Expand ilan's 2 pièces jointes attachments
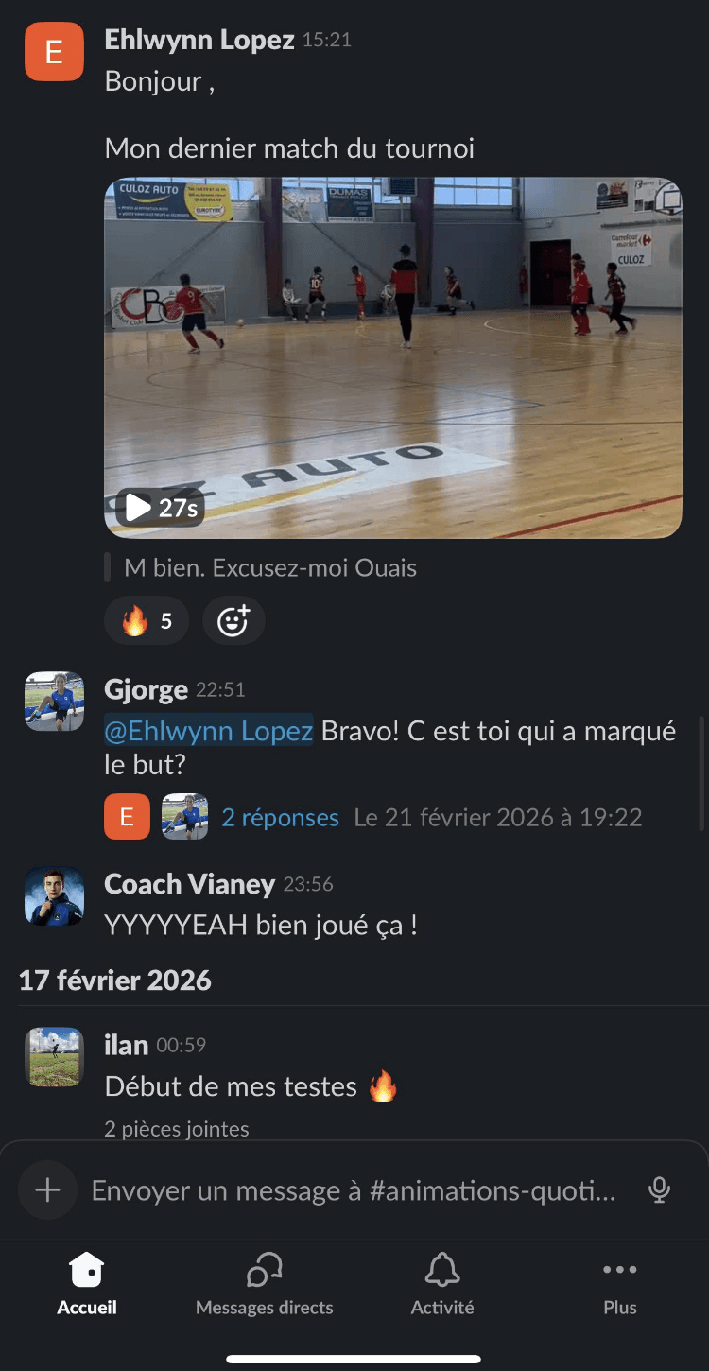Screen dimensions: 709x1371 (x=177, y=1129)
